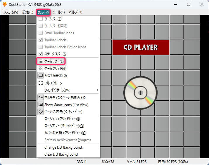Choose Change List Background option
The width and height of the screenshot is (209, 165).
[64, 147]
